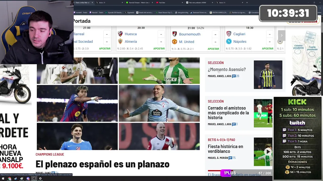
Task: Click author MIGUEL Á. MORÁN
Action: [x=218, y=158]
